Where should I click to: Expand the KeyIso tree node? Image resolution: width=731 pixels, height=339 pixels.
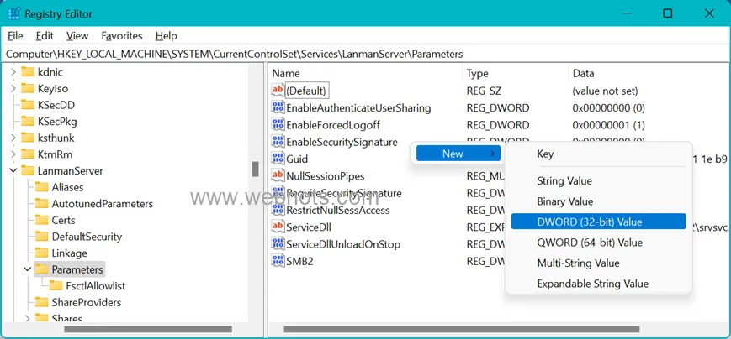13,88
